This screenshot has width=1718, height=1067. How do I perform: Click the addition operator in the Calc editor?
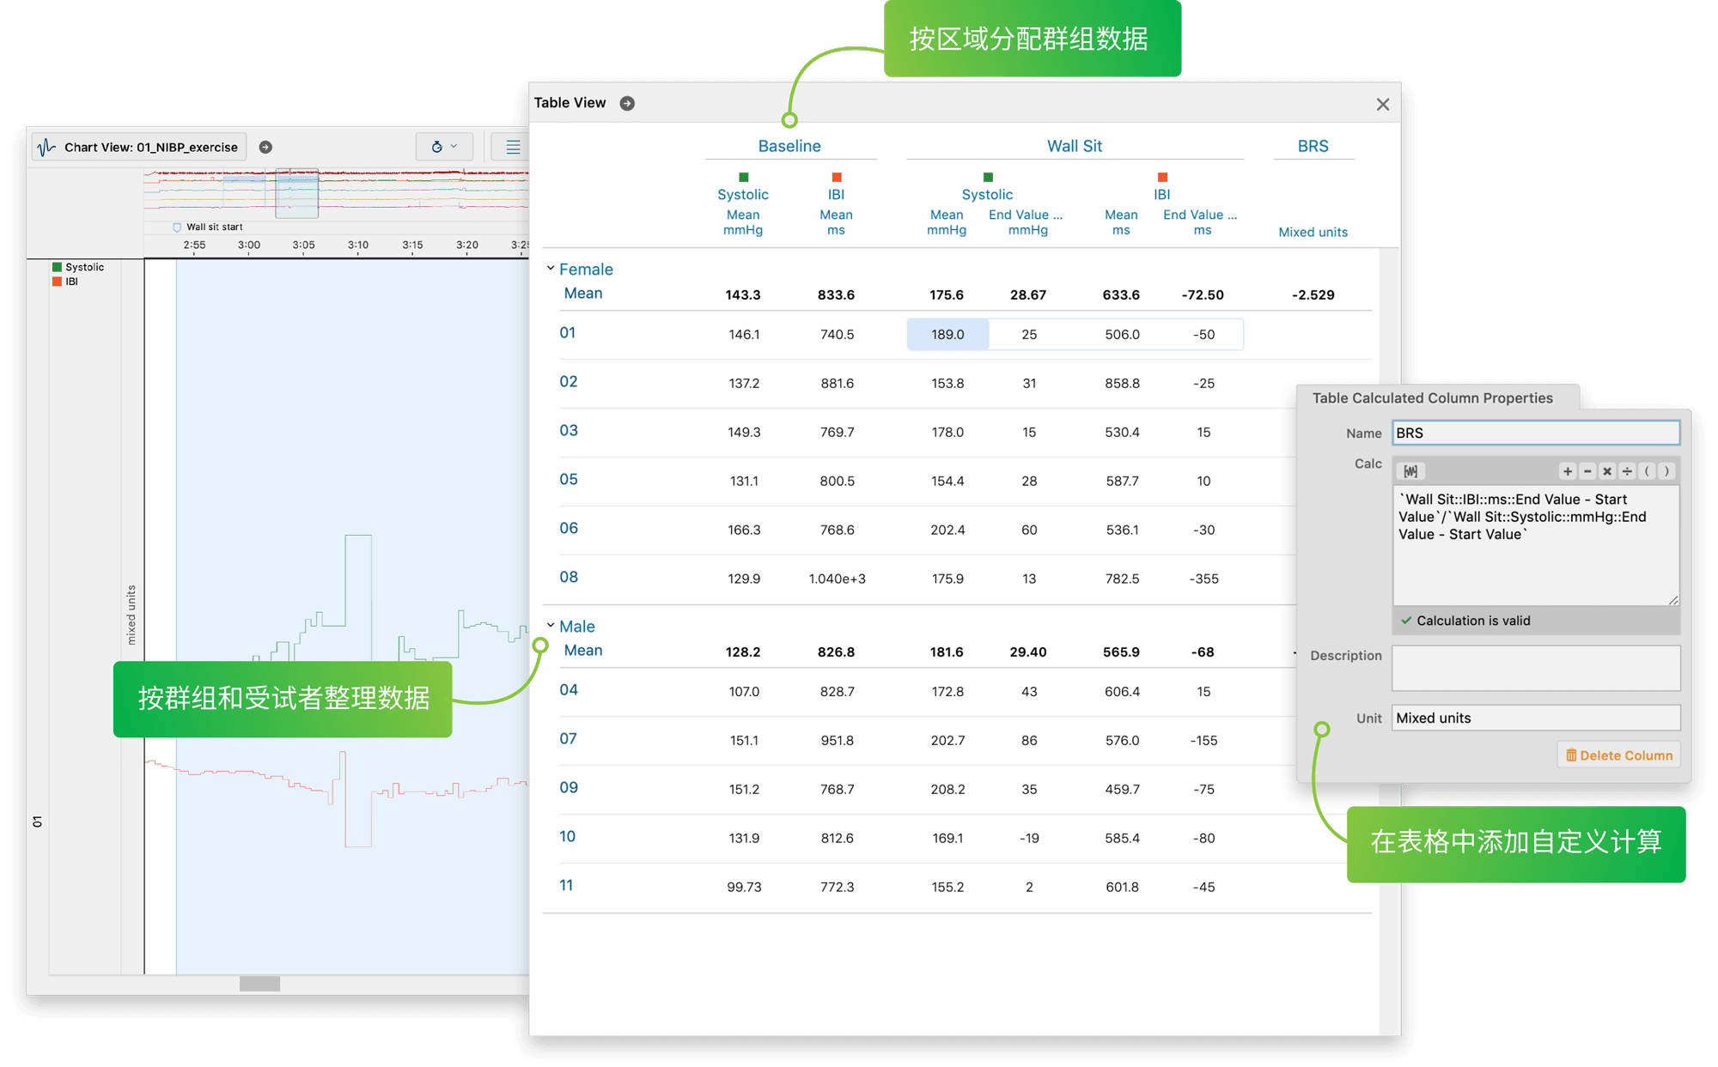tap(1568, 471)
